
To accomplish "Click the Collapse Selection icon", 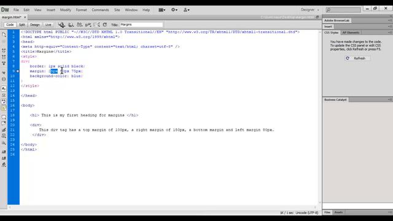I will pos(4,57).
